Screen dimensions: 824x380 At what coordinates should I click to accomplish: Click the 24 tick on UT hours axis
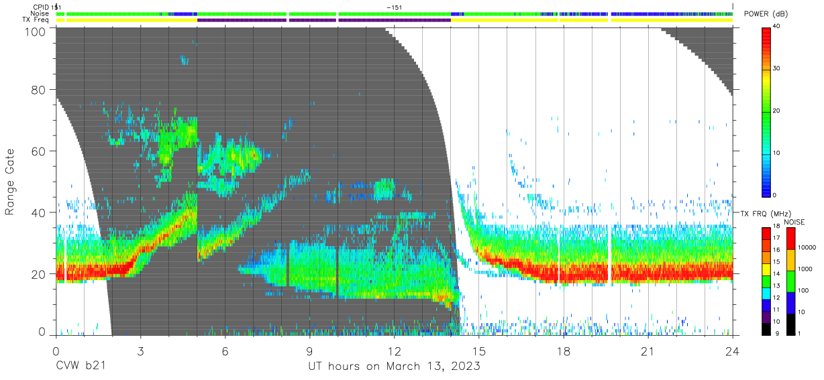[733, 351]
